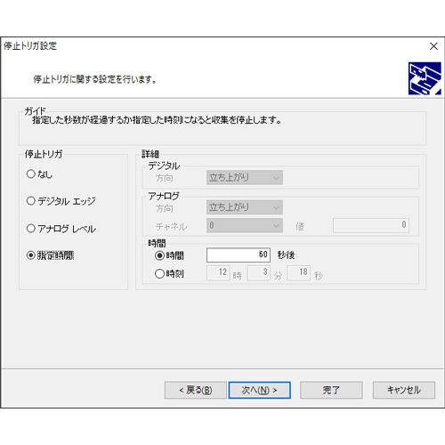Close the 停止トリガ設定 dialog window
Image resolution: width=445 pixels, height=445 pixels.
[433, 46]
